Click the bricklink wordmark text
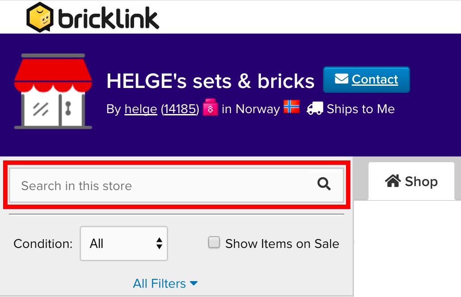This screenshot has width=461, height=297. pos(109,18)
